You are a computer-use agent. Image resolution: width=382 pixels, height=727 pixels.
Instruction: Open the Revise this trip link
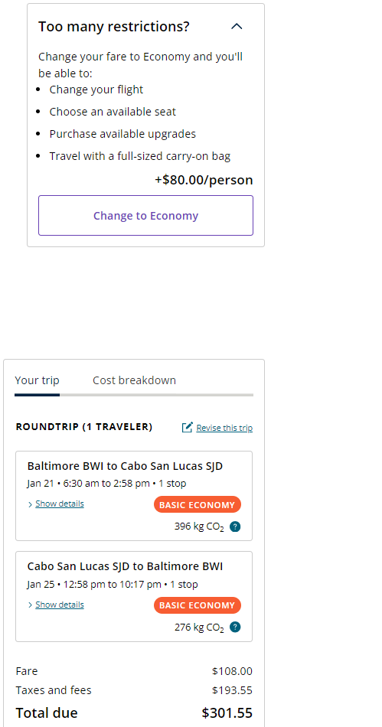(224, 428)
